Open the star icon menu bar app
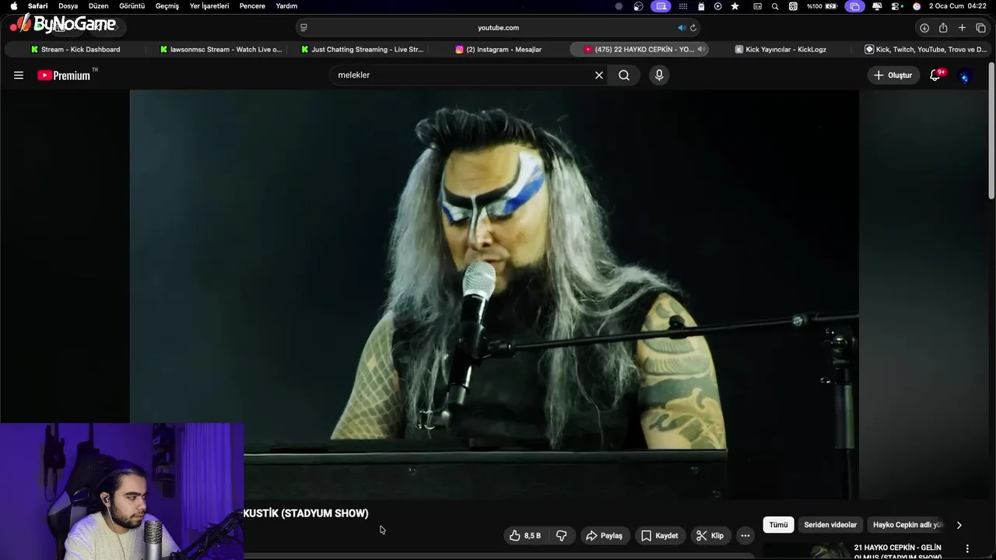The height and width of the screenshot is (560, 996). 735,6
